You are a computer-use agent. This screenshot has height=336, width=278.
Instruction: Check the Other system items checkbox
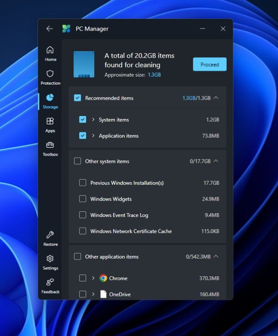tap(77, 161)
